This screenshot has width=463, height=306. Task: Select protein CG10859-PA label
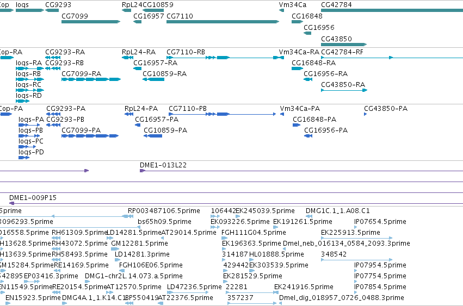(165, 130)
